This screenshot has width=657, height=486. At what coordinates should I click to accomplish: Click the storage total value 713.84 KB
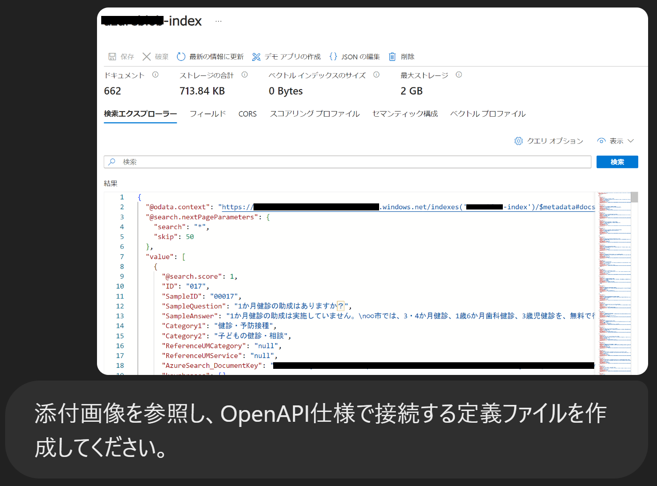click(x=202, y=91)
